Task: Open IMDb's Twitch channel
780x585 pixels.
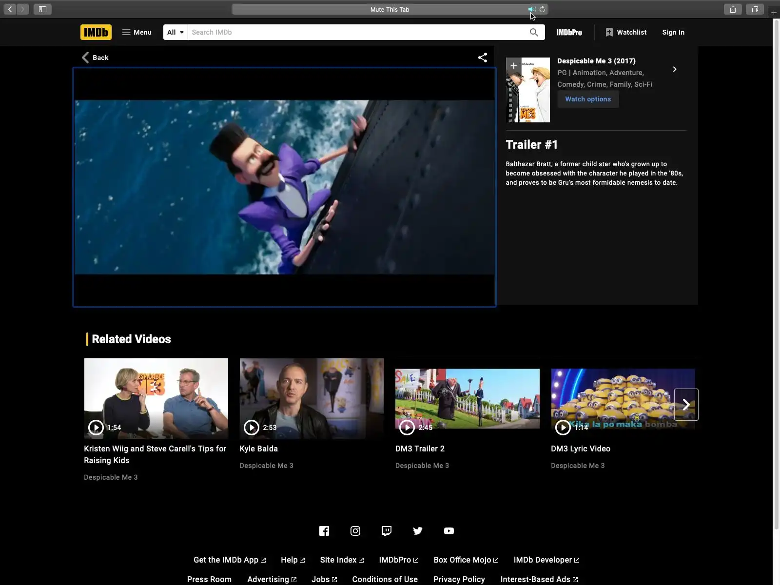Action: [x=387, y=531]
